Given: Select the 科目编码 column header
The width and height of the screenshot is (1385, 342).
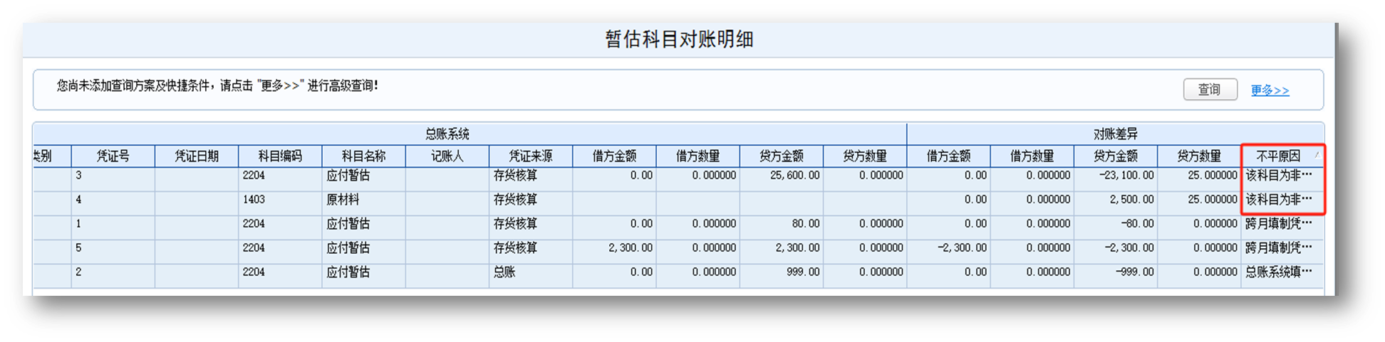Looking at the screenshot, I should pyautogui.click(x=280, y=156).
